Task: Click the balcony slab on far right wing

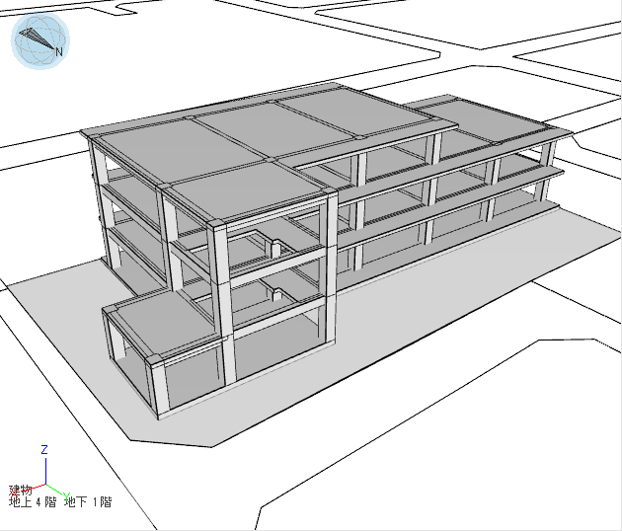Action: [533, 180]
